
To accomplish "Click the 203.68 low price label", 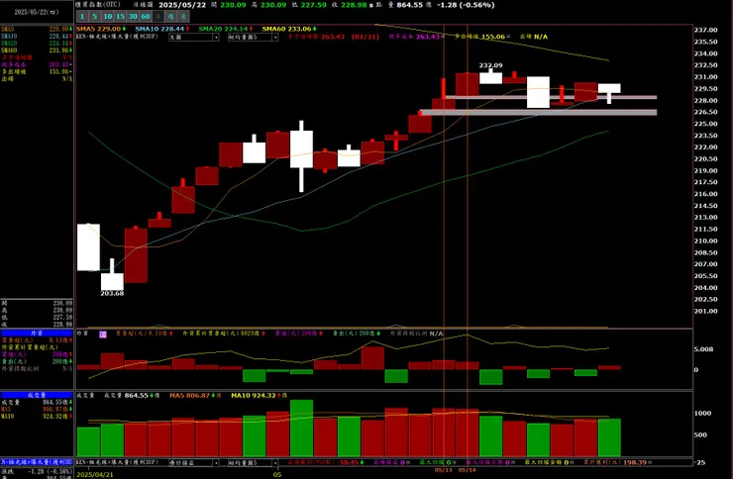I will tap(112, 293).
